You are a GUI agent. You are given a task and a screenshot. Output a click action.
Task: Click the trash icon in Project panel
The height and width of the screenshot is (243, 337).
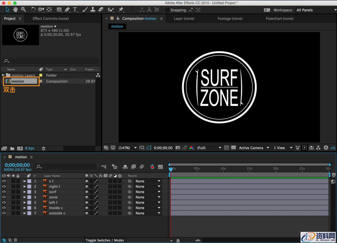(x=43, y=148)
